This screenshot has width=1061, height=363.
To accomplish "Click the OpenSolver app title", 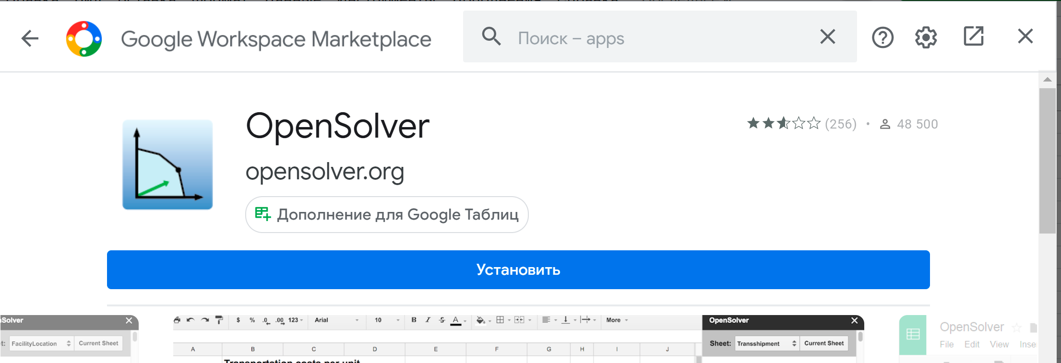I will [x=337, y=126].
